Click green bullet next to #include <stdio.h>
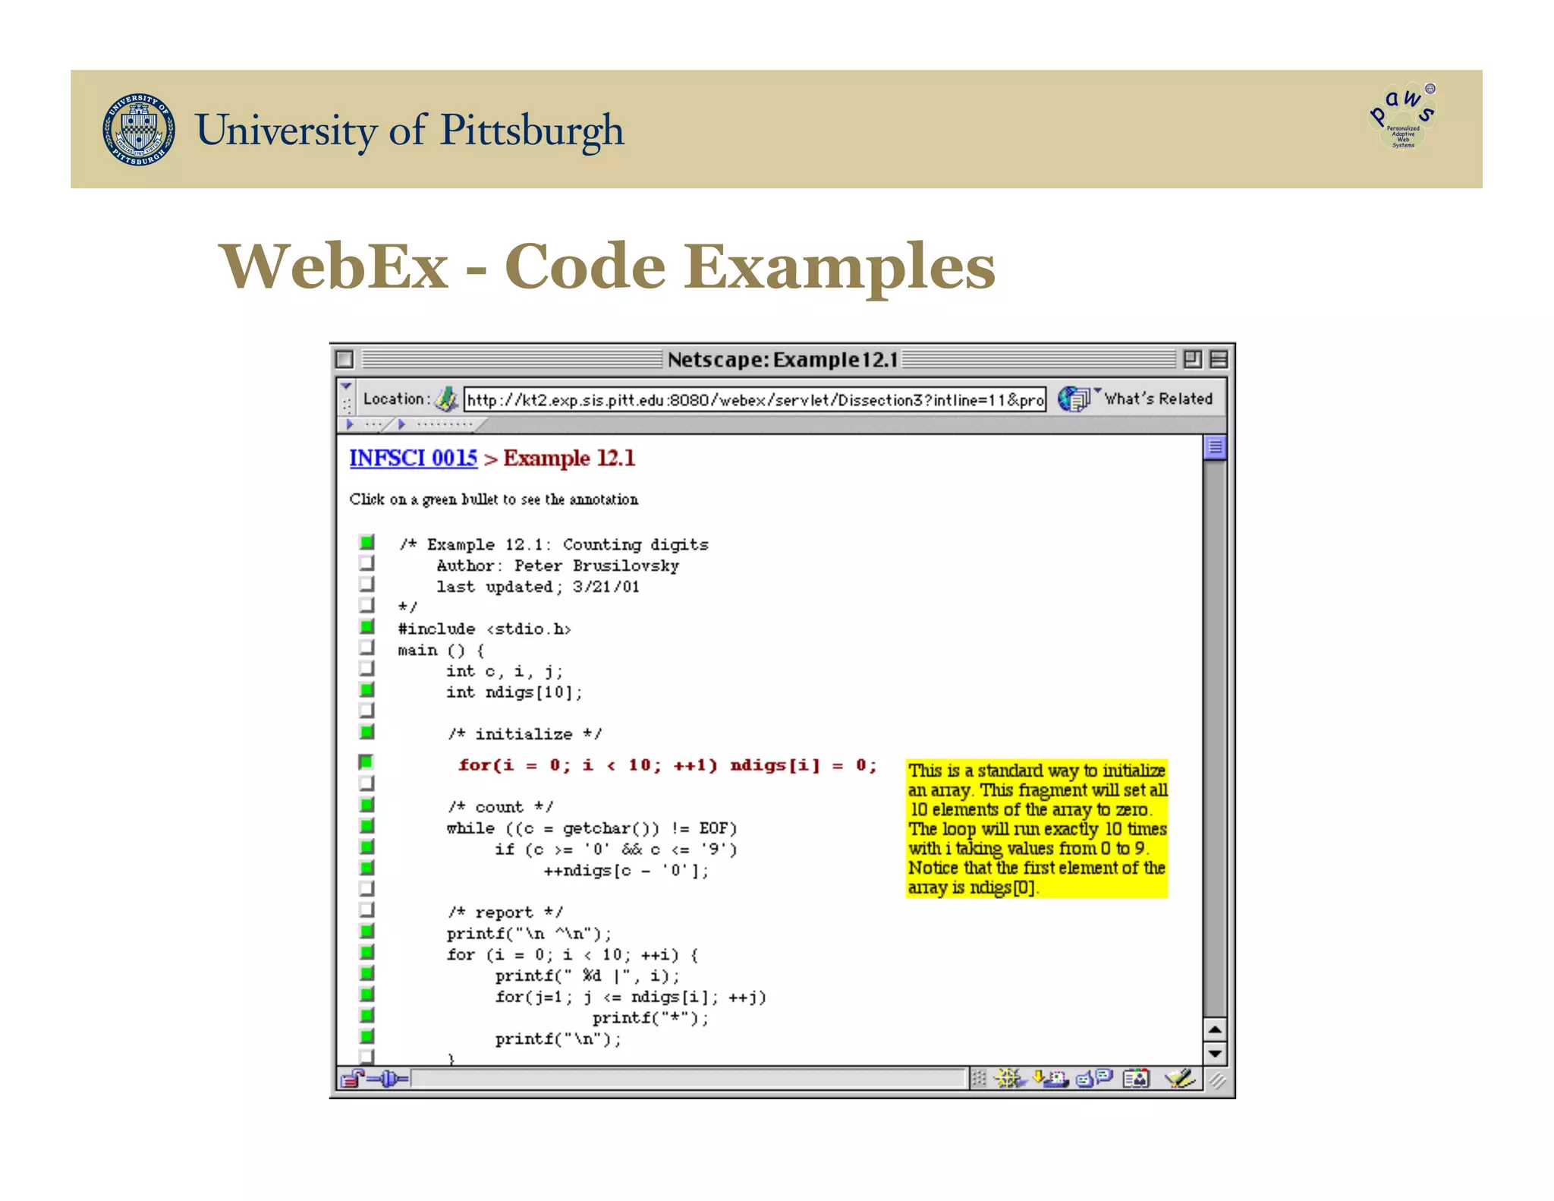Image resolution: width=1554 pixels, height=1201 pixels. [x=367, y=626]
